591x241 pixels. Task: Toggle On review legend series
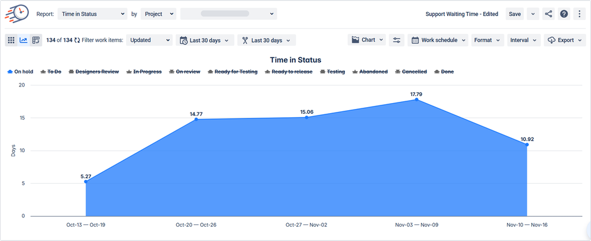[x=185, y=72]
